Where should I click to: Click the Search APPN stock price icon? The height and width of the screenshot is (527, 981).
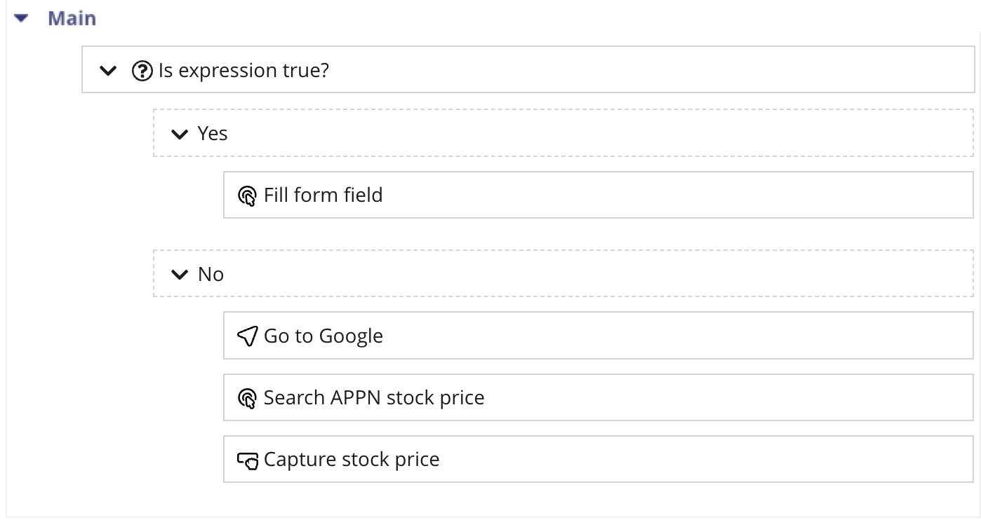coord(247,399)
